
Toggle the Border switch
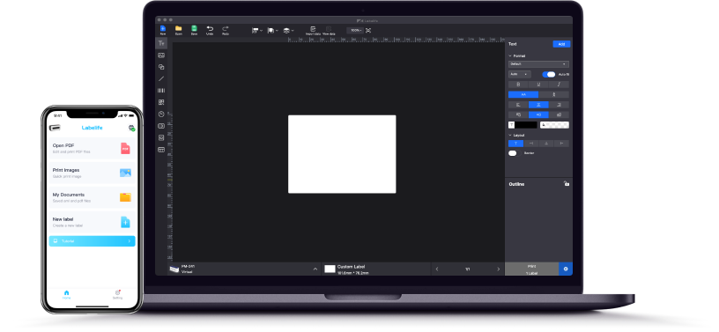[513, 153]
